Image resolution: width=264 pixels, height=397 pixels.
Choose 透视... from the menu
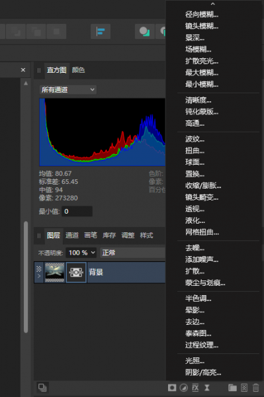click(195, 209)
